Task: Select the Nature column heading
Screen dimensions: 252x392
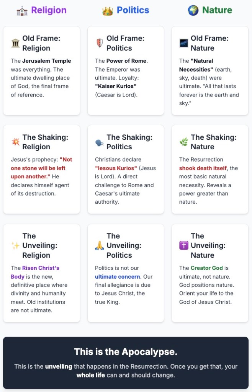Action: pos(217,10)
